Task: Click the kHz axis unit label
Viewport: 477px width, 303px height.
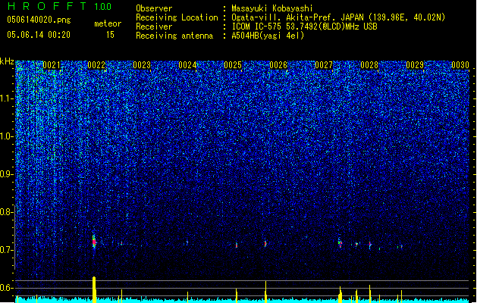Action: 7,61
